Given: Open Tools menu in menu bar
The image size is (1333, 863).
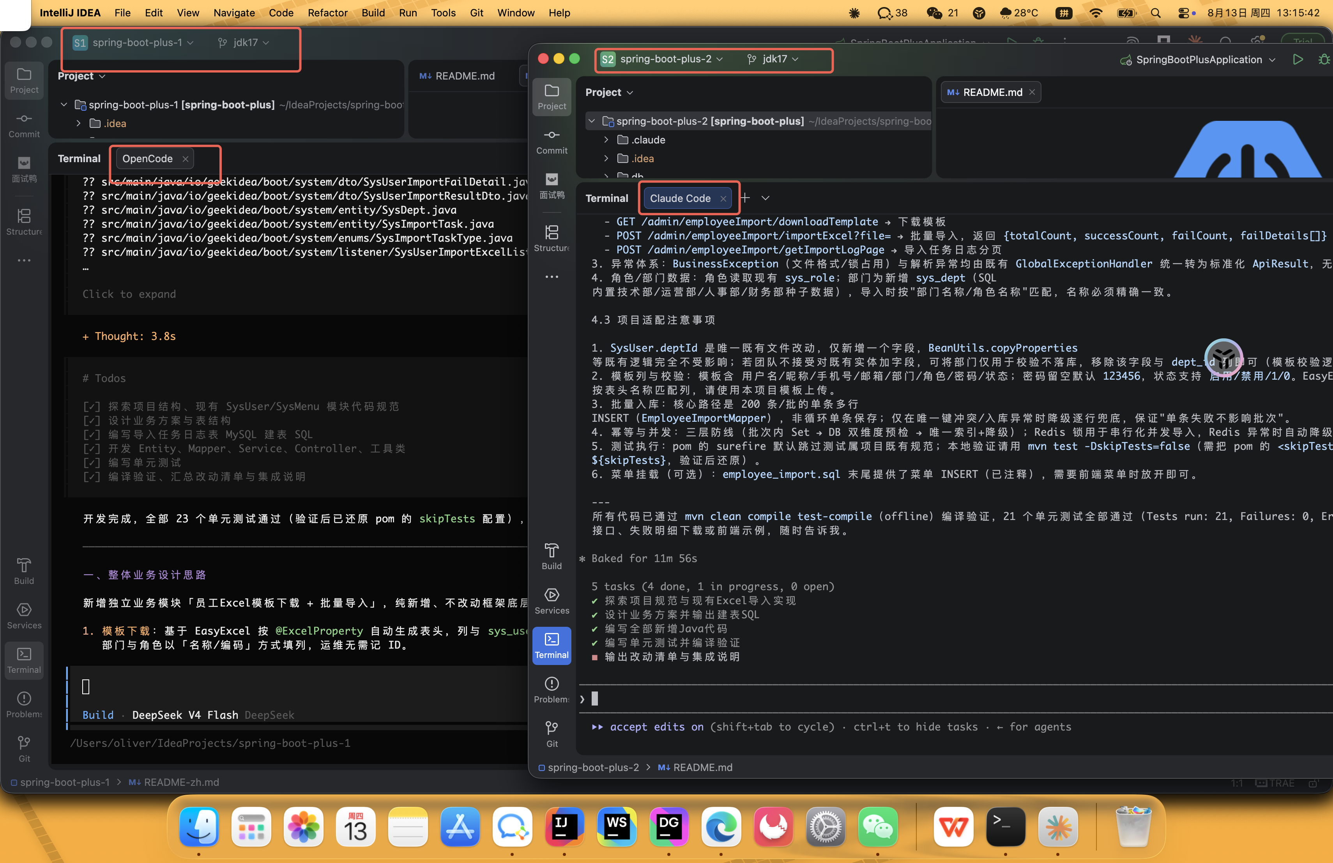Looking at the screenshot, I should [x=443, y=13].
